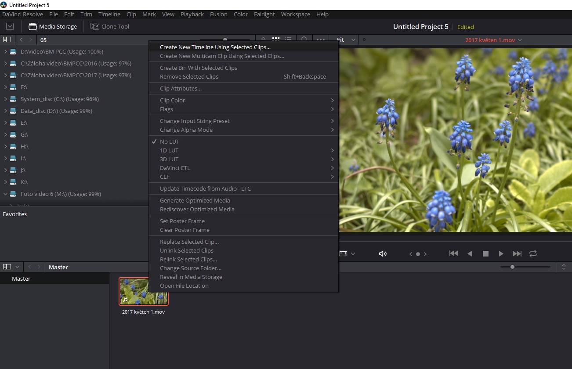Adjust the media pool thumbnail size slider
Image resolution: width=572 pixels, height=369 pixels.
[512, 267]
